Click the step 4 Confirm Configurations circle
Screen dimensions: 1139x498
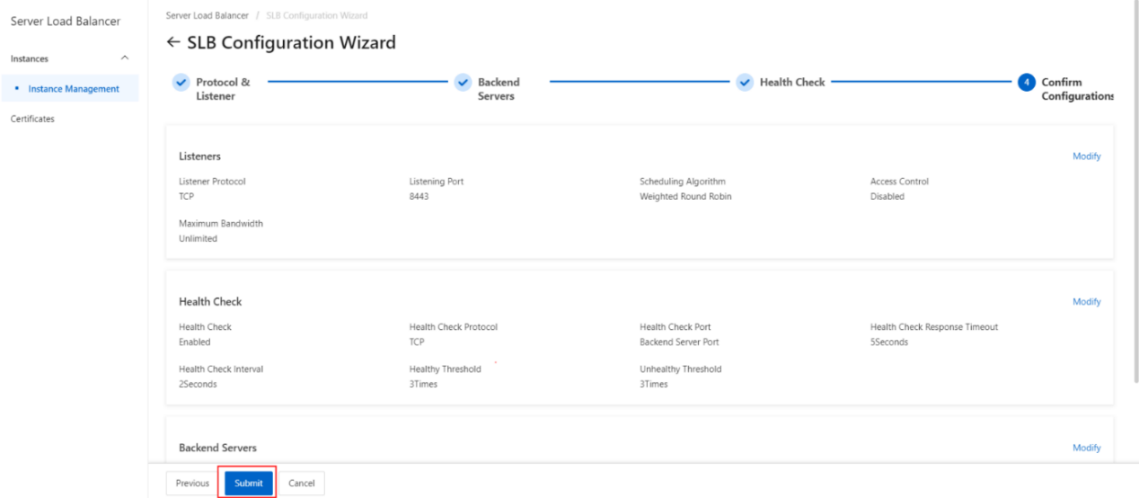click(1027, 82)
